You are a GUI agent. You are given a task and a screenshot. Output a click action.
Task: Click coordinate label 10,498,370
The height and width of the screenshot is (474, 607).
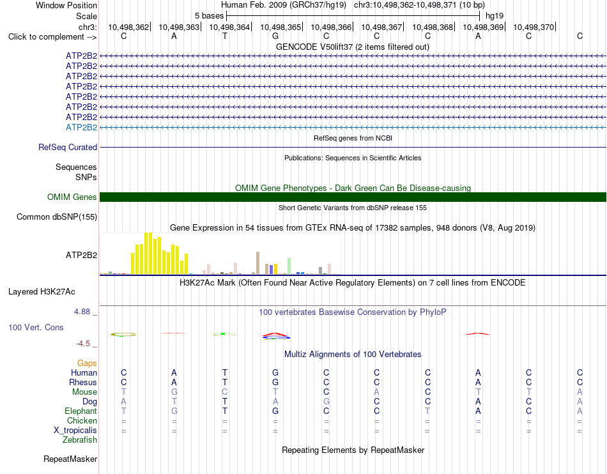click(x=534, y=27)
